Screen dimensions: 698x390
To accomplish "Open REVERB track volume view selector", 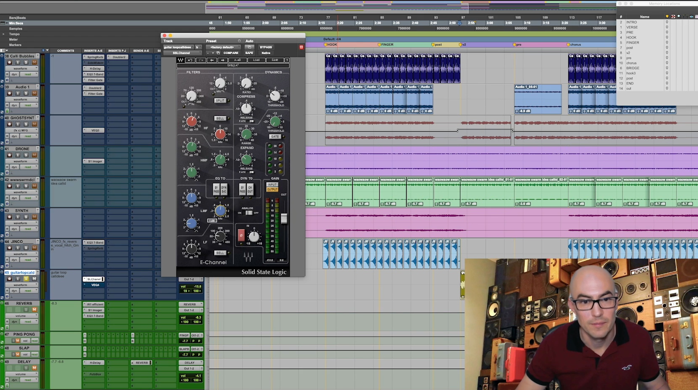I will pos(22,316).
